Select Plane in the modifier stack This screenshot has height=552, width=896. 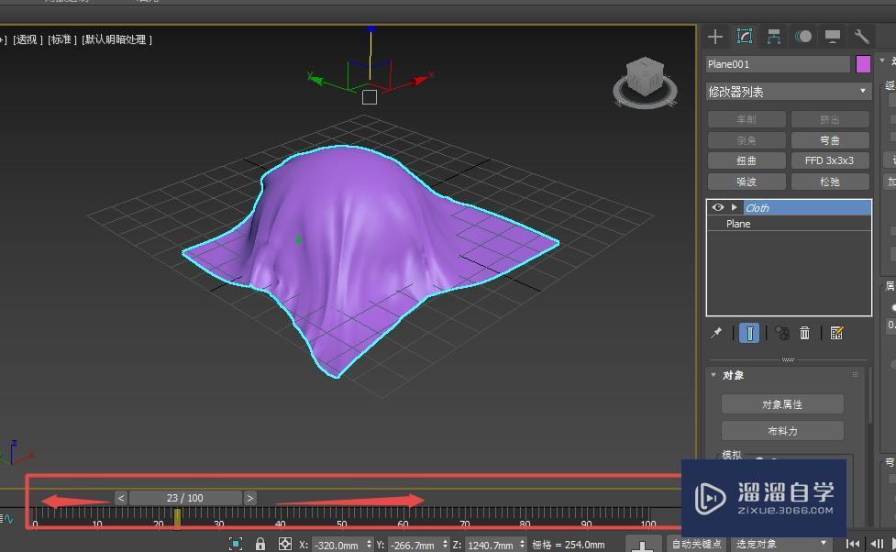(738, 224)
